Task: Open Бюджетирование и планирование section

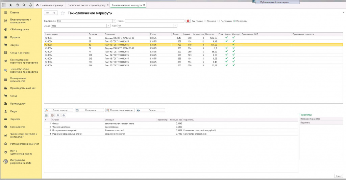Action: pos(21,21)
